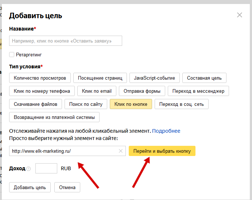Screen dimensions: 252x200
Task: Select Составная цель option
Action: (204, 78)
